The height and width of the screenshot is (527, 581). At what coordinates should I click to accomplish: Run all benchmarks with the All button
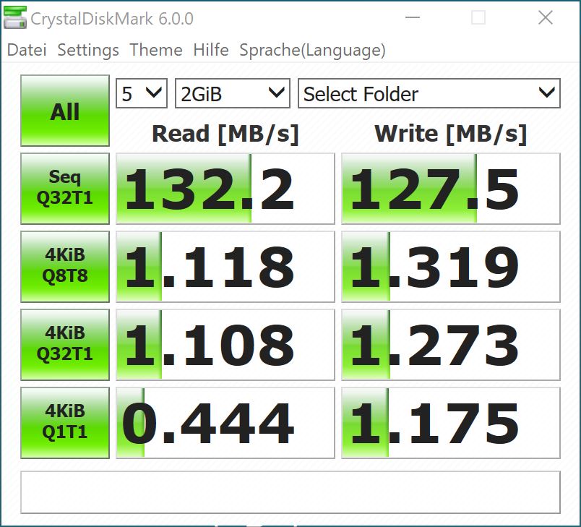[65, 111]
